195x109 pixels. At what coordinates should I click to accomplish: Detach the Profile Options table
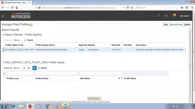tap(29, 40)
